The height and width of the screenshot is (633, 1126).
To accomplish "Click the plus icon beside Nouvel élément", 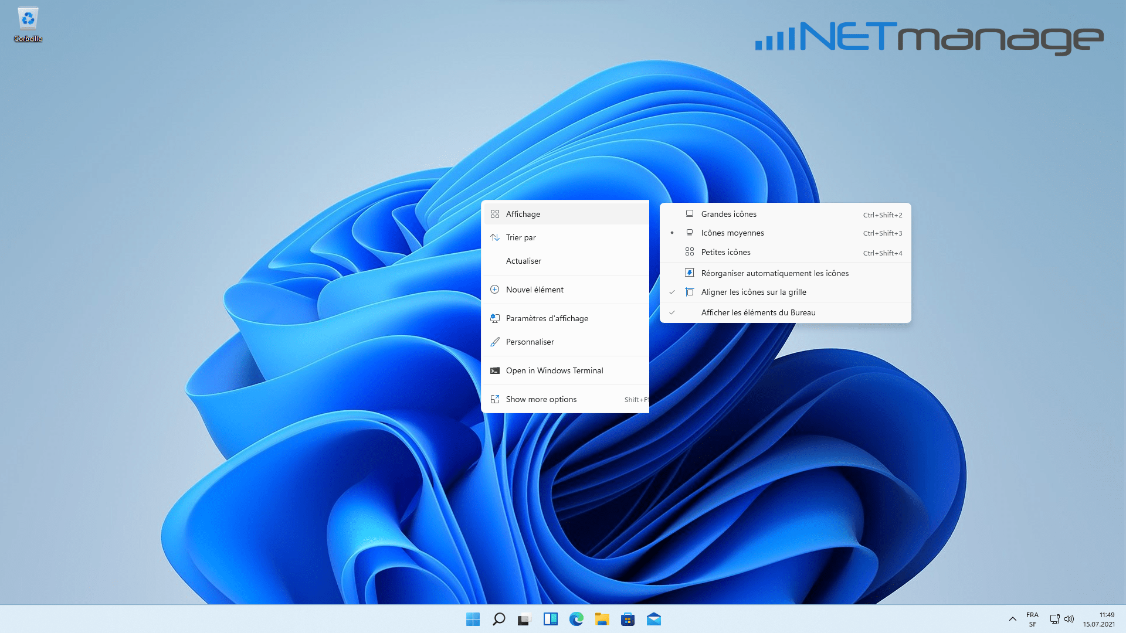I will click(x=495, y=290).
